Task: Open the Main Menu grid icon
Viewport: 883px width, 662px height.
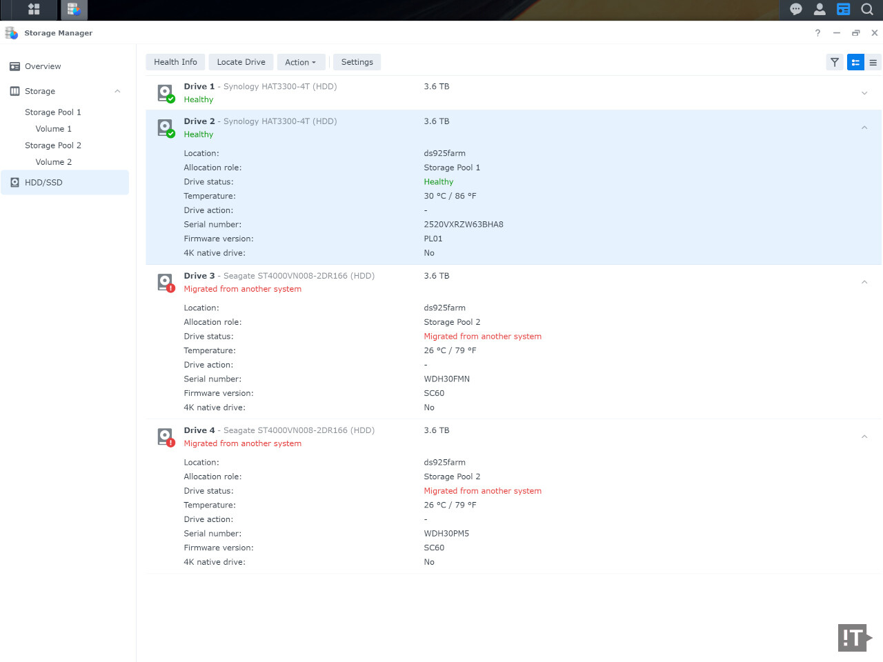Action: [x=34, y=10]
